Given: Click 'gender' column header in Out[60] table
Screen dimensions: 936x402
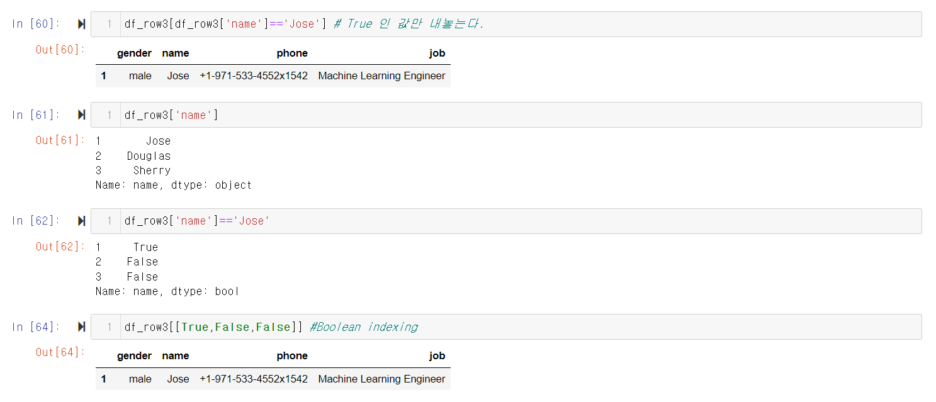Looking at the screenshot, I should pos(134,53).
